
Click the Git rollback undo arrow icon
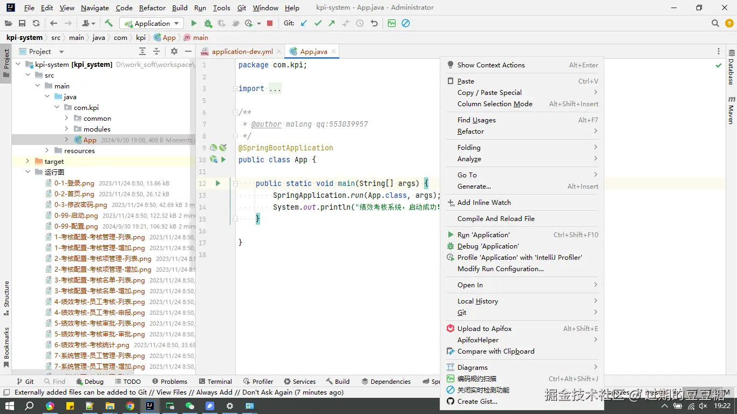[374, 23]
